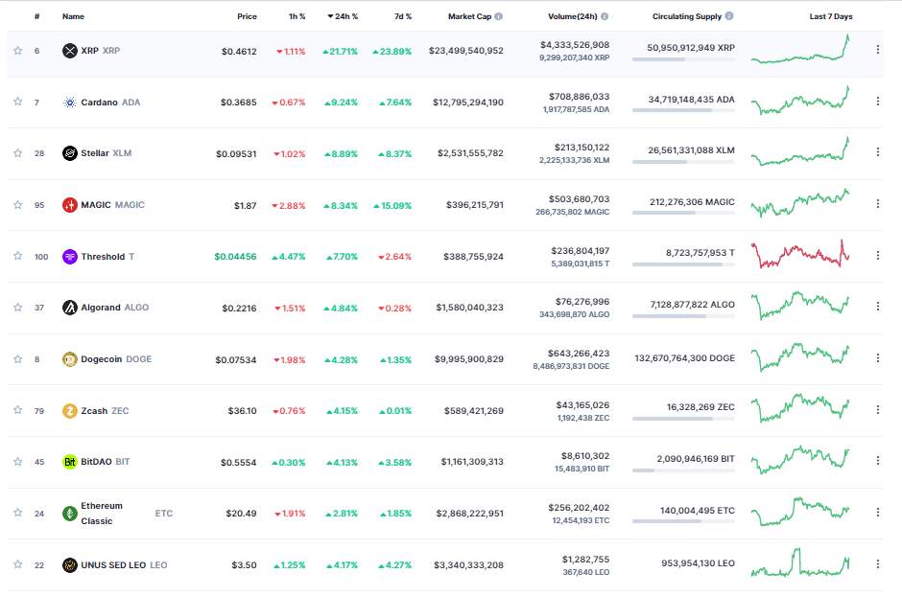Open more options menu for Stellar row

tap(878, 152)
